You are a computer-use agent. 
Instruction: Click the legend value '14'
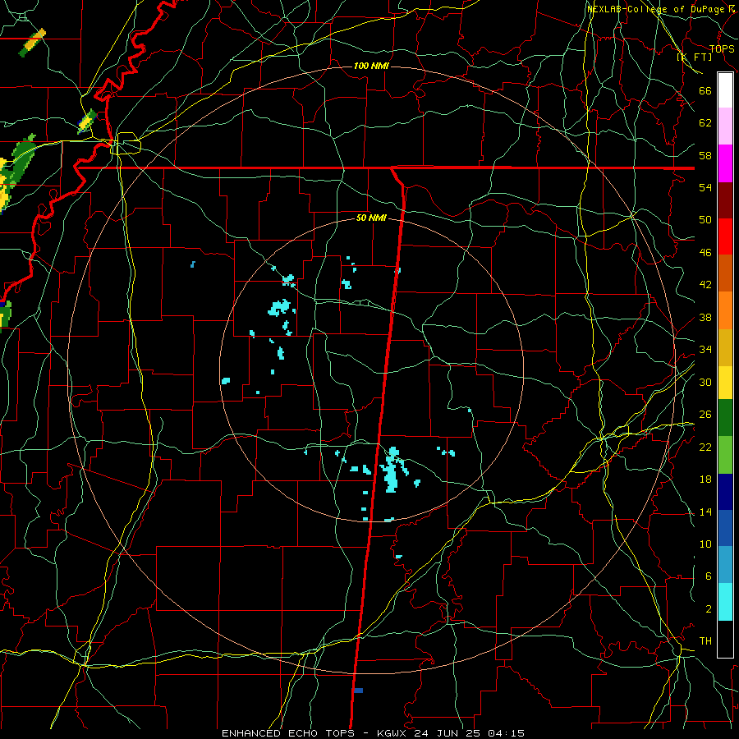(x=705, y=512)
